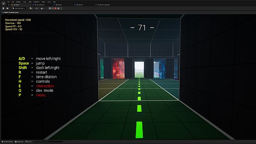Stop the play session with red button

(55, 8)
